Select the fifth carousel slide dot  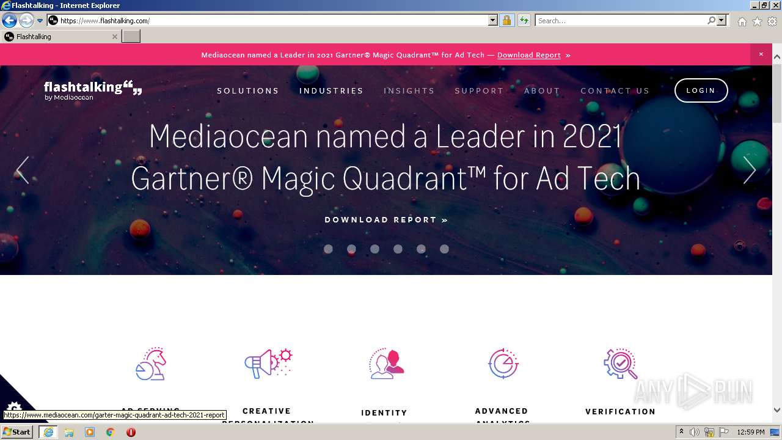(x=421, y=249)
